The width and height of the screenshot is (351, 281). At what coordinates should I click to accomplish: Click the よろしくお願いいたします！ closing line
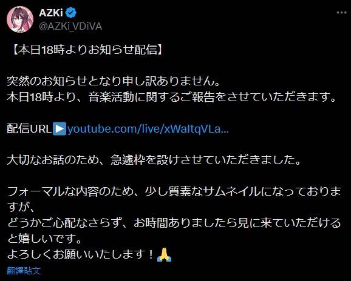81,254
